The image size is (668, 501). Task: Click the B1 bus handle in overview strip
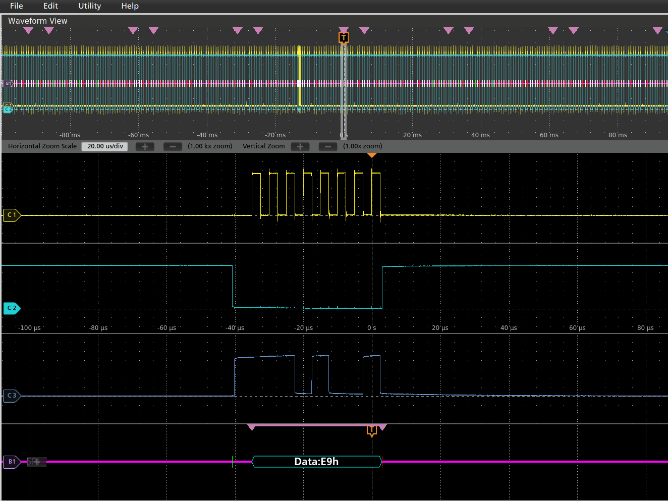click(x=8, y=83)
